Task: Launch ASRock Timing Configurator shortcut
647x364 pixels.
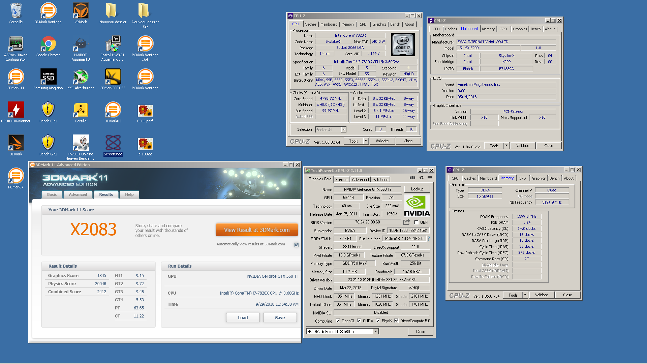Action: click(x=16, y=49)
